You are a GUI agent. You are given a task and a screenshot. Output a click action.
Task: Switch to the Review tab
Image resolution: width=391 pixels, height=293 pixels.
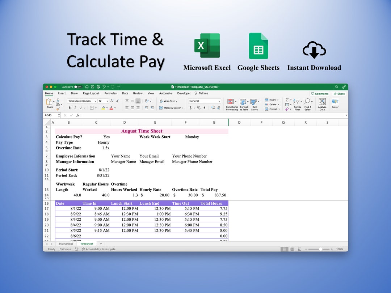pyautogui.click(x=138, y=93)
